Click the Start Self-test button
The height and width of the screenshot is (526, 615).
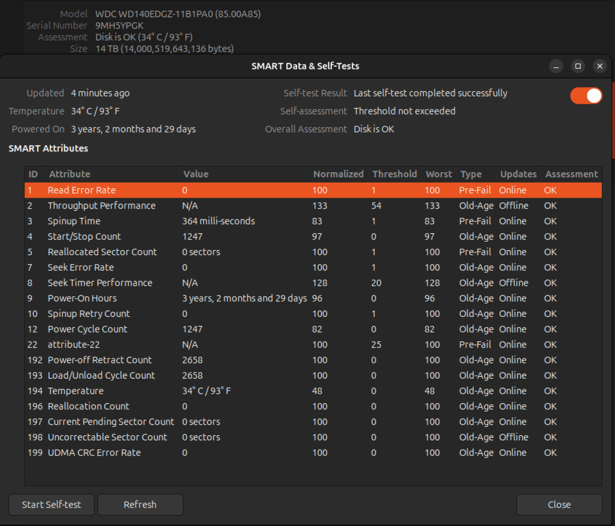[51, 504]
